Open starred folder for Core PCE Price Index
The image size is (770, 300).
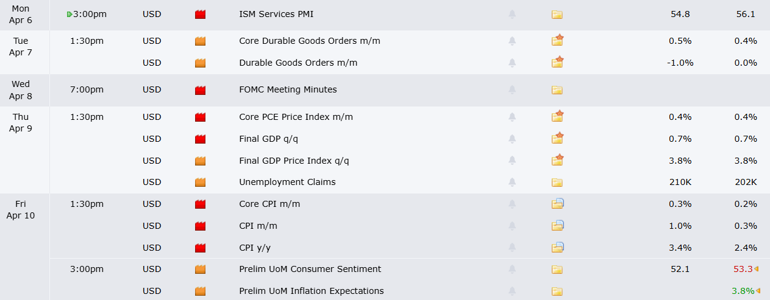click(557, 116)
